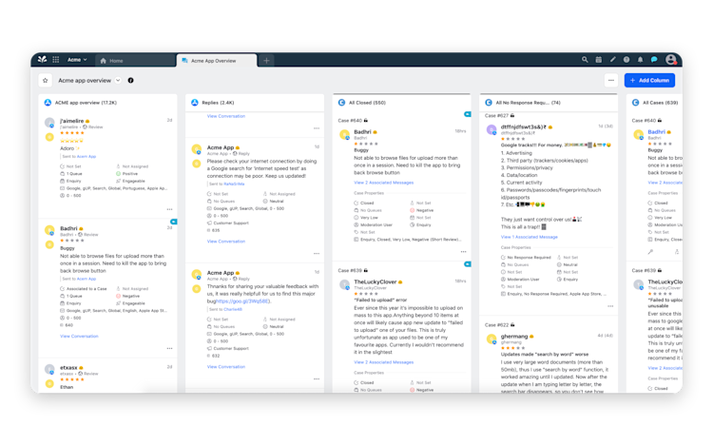This screenshot has height=446, width=713.
Task: Click the All No Response column header icon
Action: click(489, 103)
